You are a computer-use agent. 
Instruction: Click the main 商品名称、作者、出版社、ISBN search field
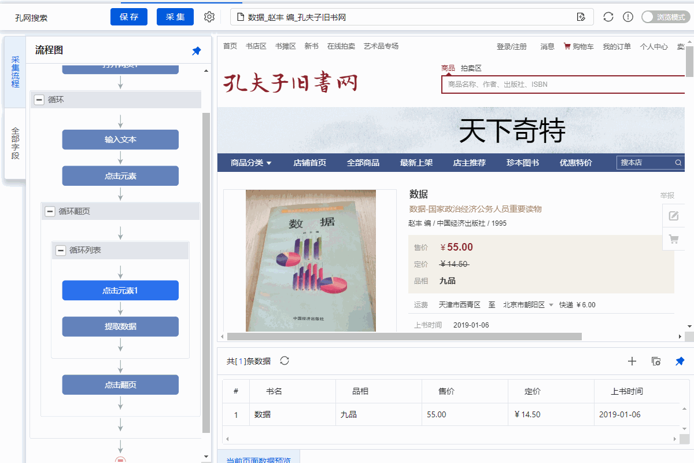pos(563,84)
